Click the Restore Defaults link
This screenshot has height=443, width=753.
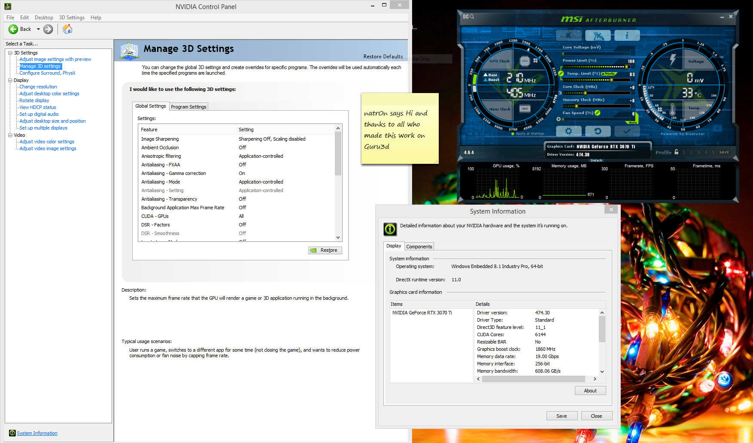click(x=383, y=57)
